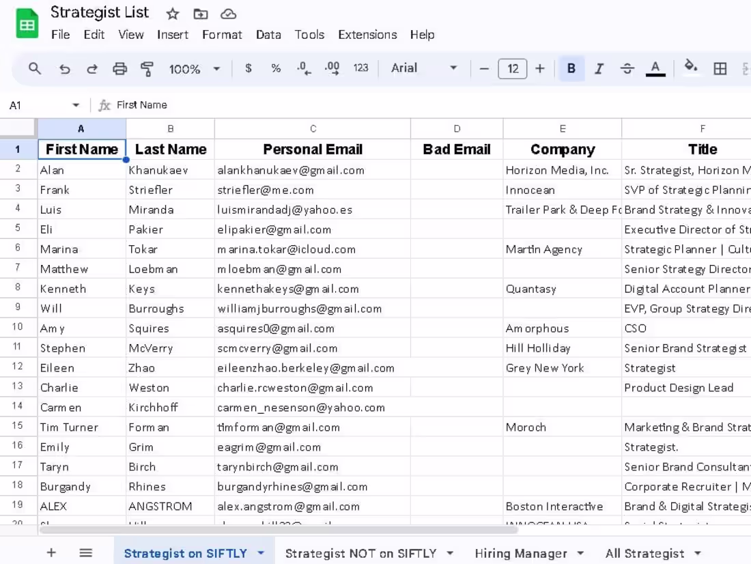
Task: Open the Google Sheets home icon
Action: tap(27, 23)
